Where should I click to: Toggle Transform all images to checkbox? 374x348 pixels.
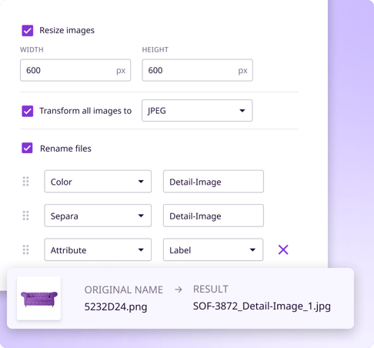point(28,111)
